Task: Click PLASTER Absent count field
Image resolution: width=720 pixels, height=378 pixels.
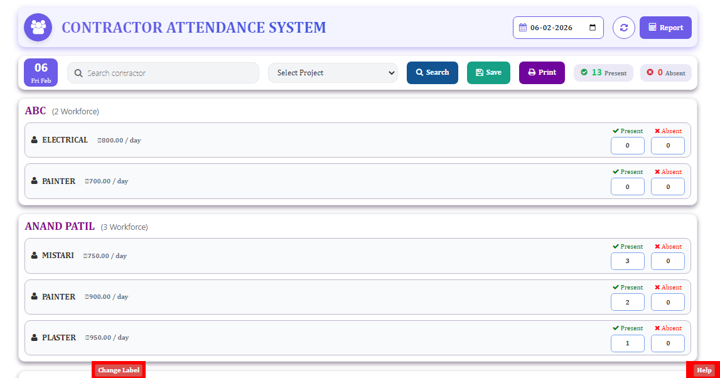Action: click(668, 343)
